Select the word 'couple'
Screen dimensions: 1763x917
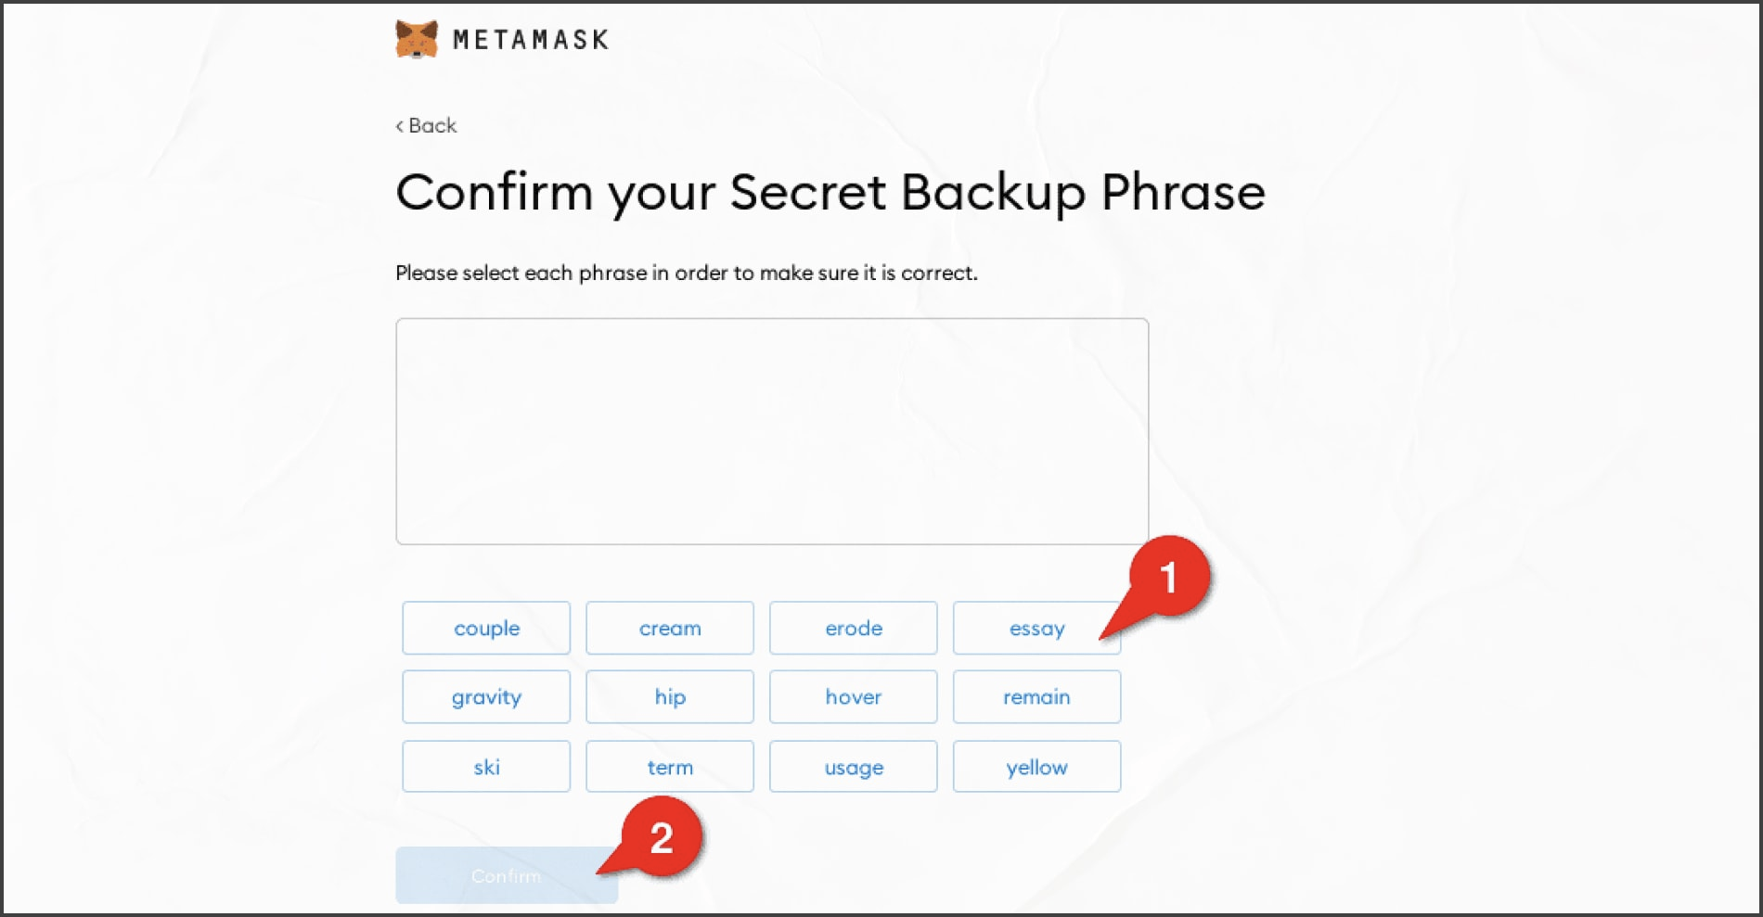pos(486,628)
